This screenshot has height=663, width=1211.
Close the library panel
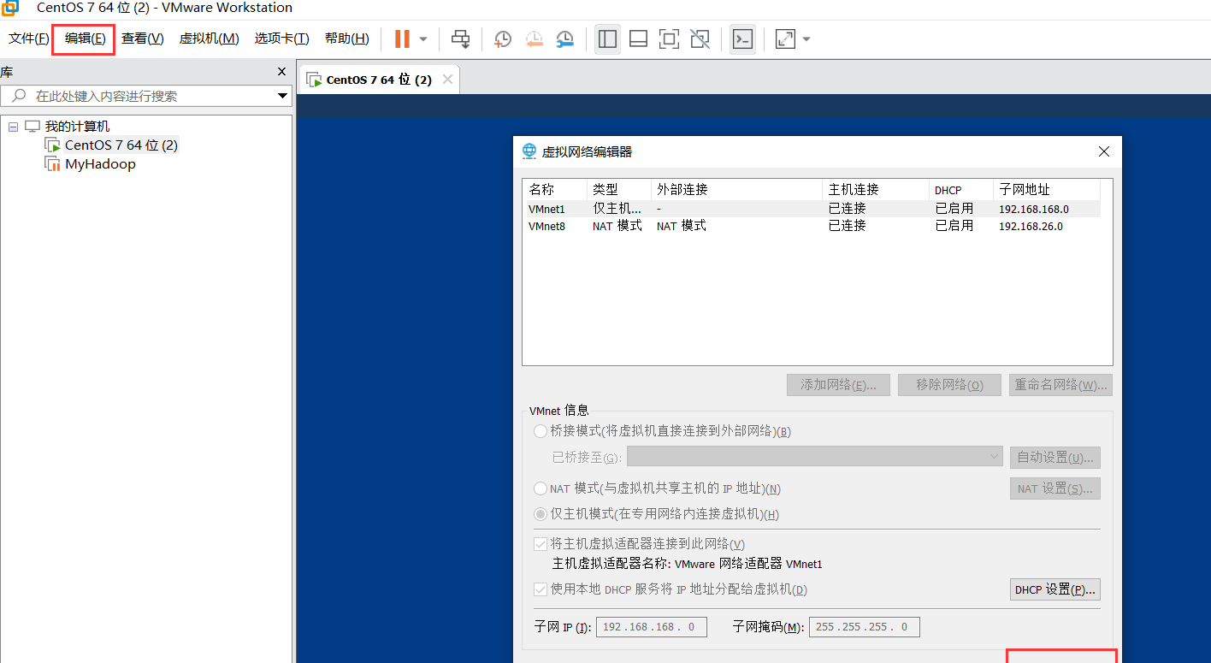pyautogui.click(x=282, y=72)
